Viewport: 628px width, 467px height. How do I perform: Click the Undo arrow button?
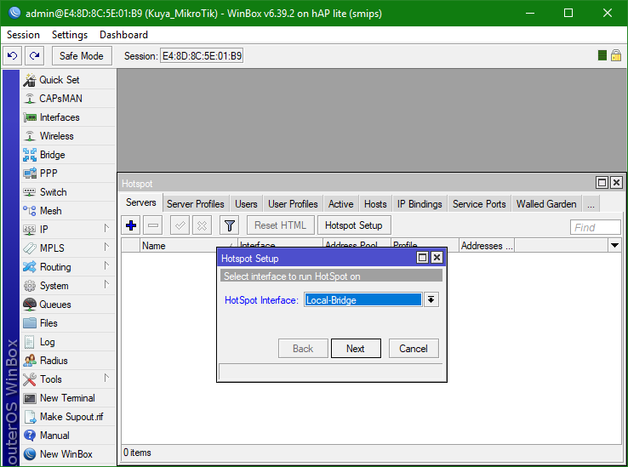(13, 55)
